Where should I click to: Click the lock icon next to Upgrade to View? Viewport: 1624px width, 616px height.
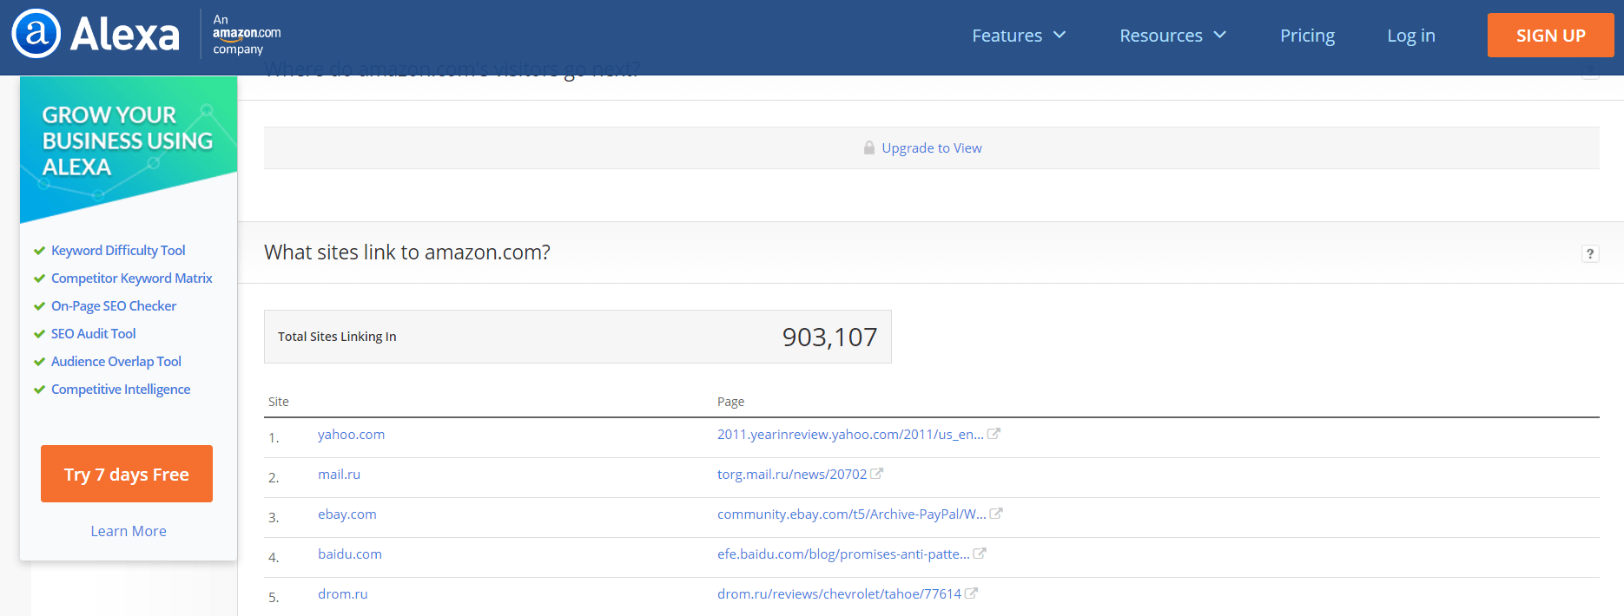coord(868,147)
